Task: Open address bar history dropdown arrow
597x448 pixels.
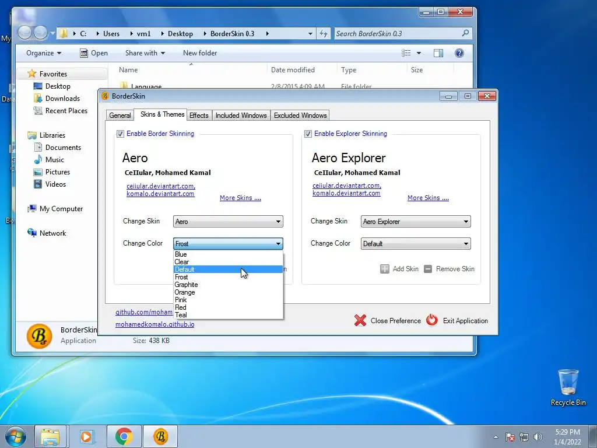Action: (310, 33)
